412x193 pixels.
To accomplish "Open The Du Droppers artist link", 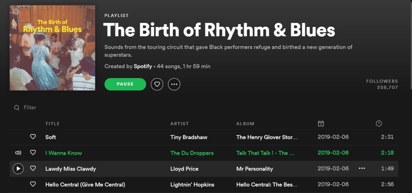I will pos(192,153).
